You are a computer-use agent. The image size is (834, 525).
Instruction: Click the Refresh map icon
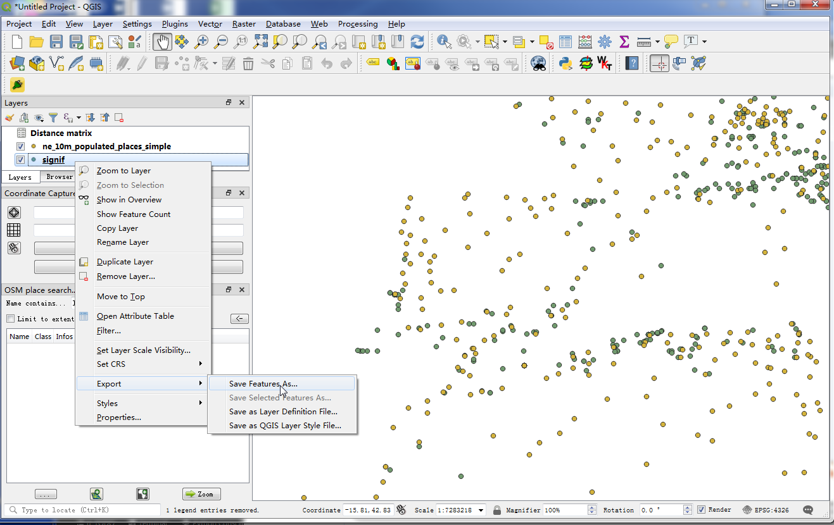(x=417, y=42)
